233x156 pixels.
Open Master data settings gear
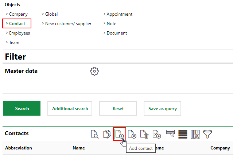(x=94, y=71)
